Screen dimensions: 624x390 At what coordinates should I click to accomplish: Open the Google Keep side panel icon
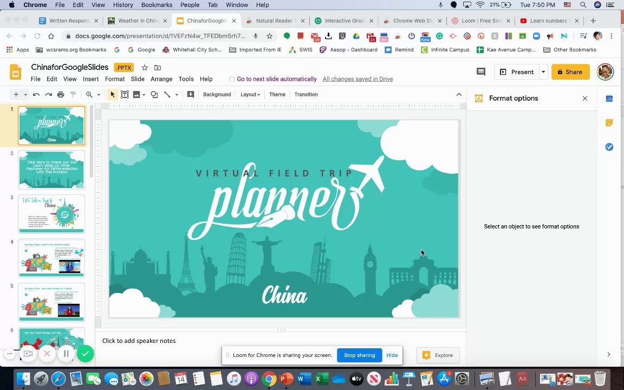pyautogui.click(x=609, y=122)
